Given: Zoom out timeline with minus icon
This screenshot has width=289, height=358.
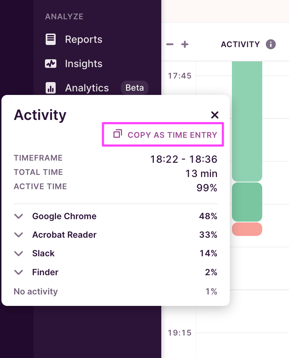Looking at the screenshot, I should pyautogui.click(x=170, y=44).
